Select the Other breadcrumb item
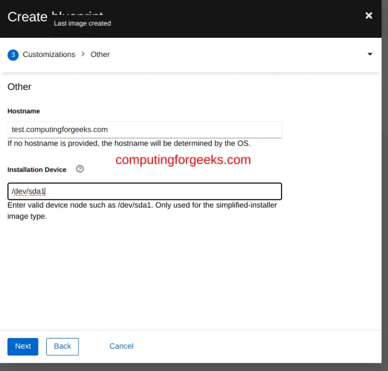Viewport: 388px width, 371px height. pyautogui.click(x=100, y=55)
